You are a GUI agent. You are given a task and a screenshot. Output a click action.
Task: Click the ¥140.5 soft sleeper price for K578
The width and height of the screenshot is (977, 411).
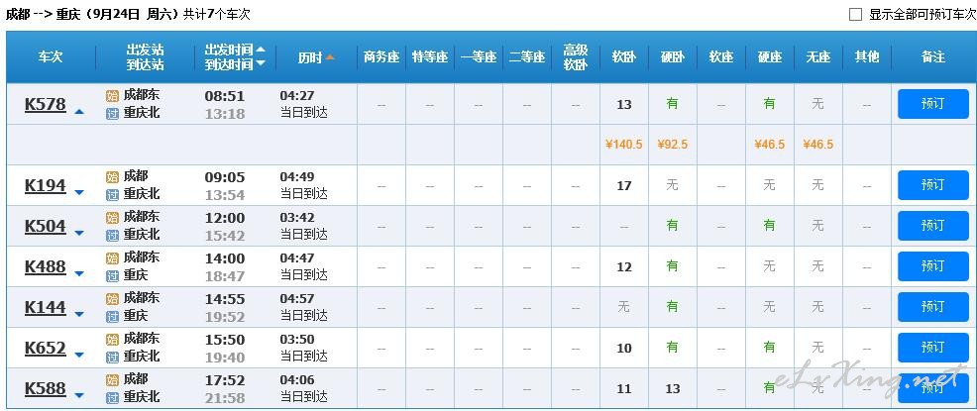pyautogui.click(x=623, y=145)
